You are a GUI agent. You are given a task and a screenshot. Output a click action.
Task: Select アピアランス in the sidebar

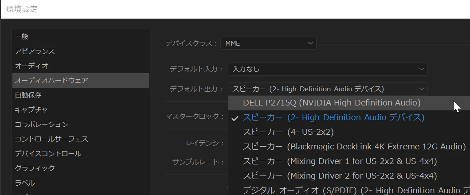pyautogui.click(x=81, y=51)
